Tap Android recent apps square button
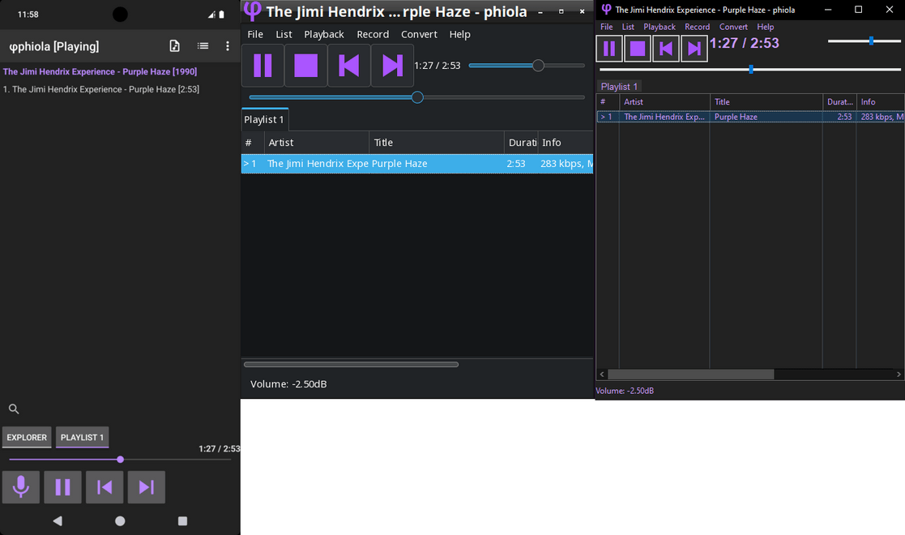Image resolution: width=905 pixels, height=535 pixels. [182, 521]
